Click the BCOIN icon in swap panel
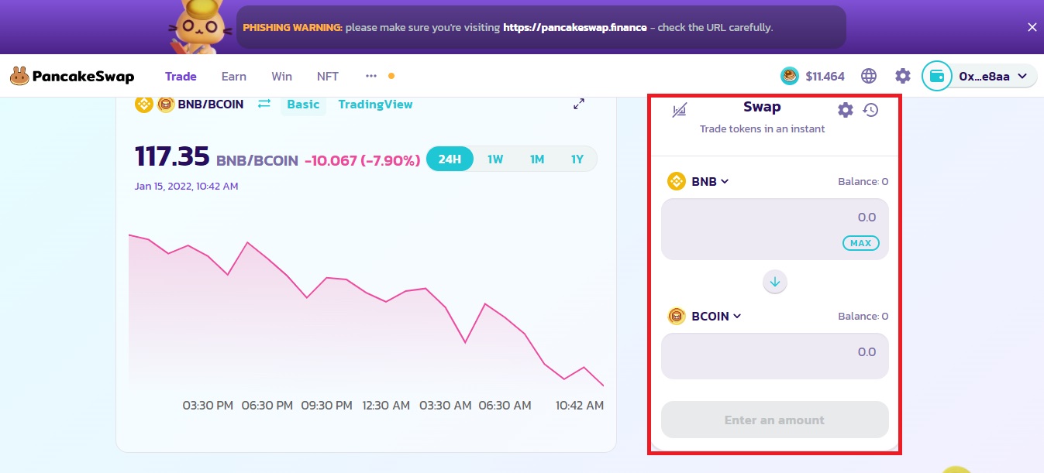Screen dimensions: 1044x473 pos(677,316)
